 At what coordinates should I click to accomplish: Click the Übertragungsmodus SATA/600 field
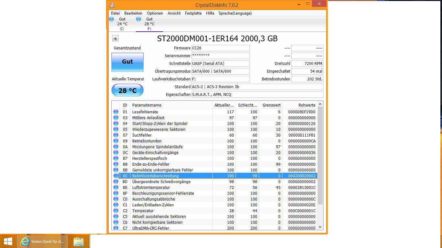[x=220, y=71]
